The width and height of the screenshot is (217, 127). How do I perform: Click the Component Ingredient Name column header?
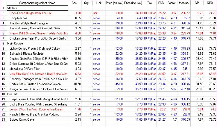[x=37, y=3]
